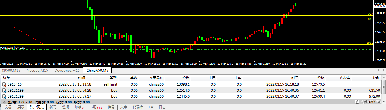This screenshot has width=386, height=110.
Task: Click the summary row circle icon
Action: coord(4,102)
